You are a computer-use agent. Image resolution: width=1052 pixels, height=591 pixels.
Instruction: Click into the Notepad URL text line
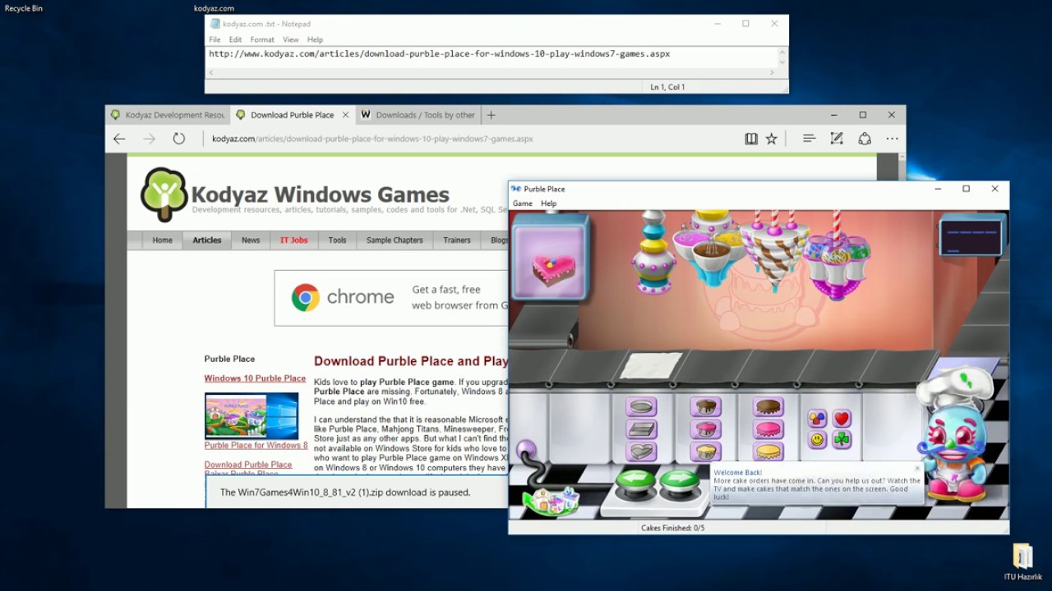[440, 54]
